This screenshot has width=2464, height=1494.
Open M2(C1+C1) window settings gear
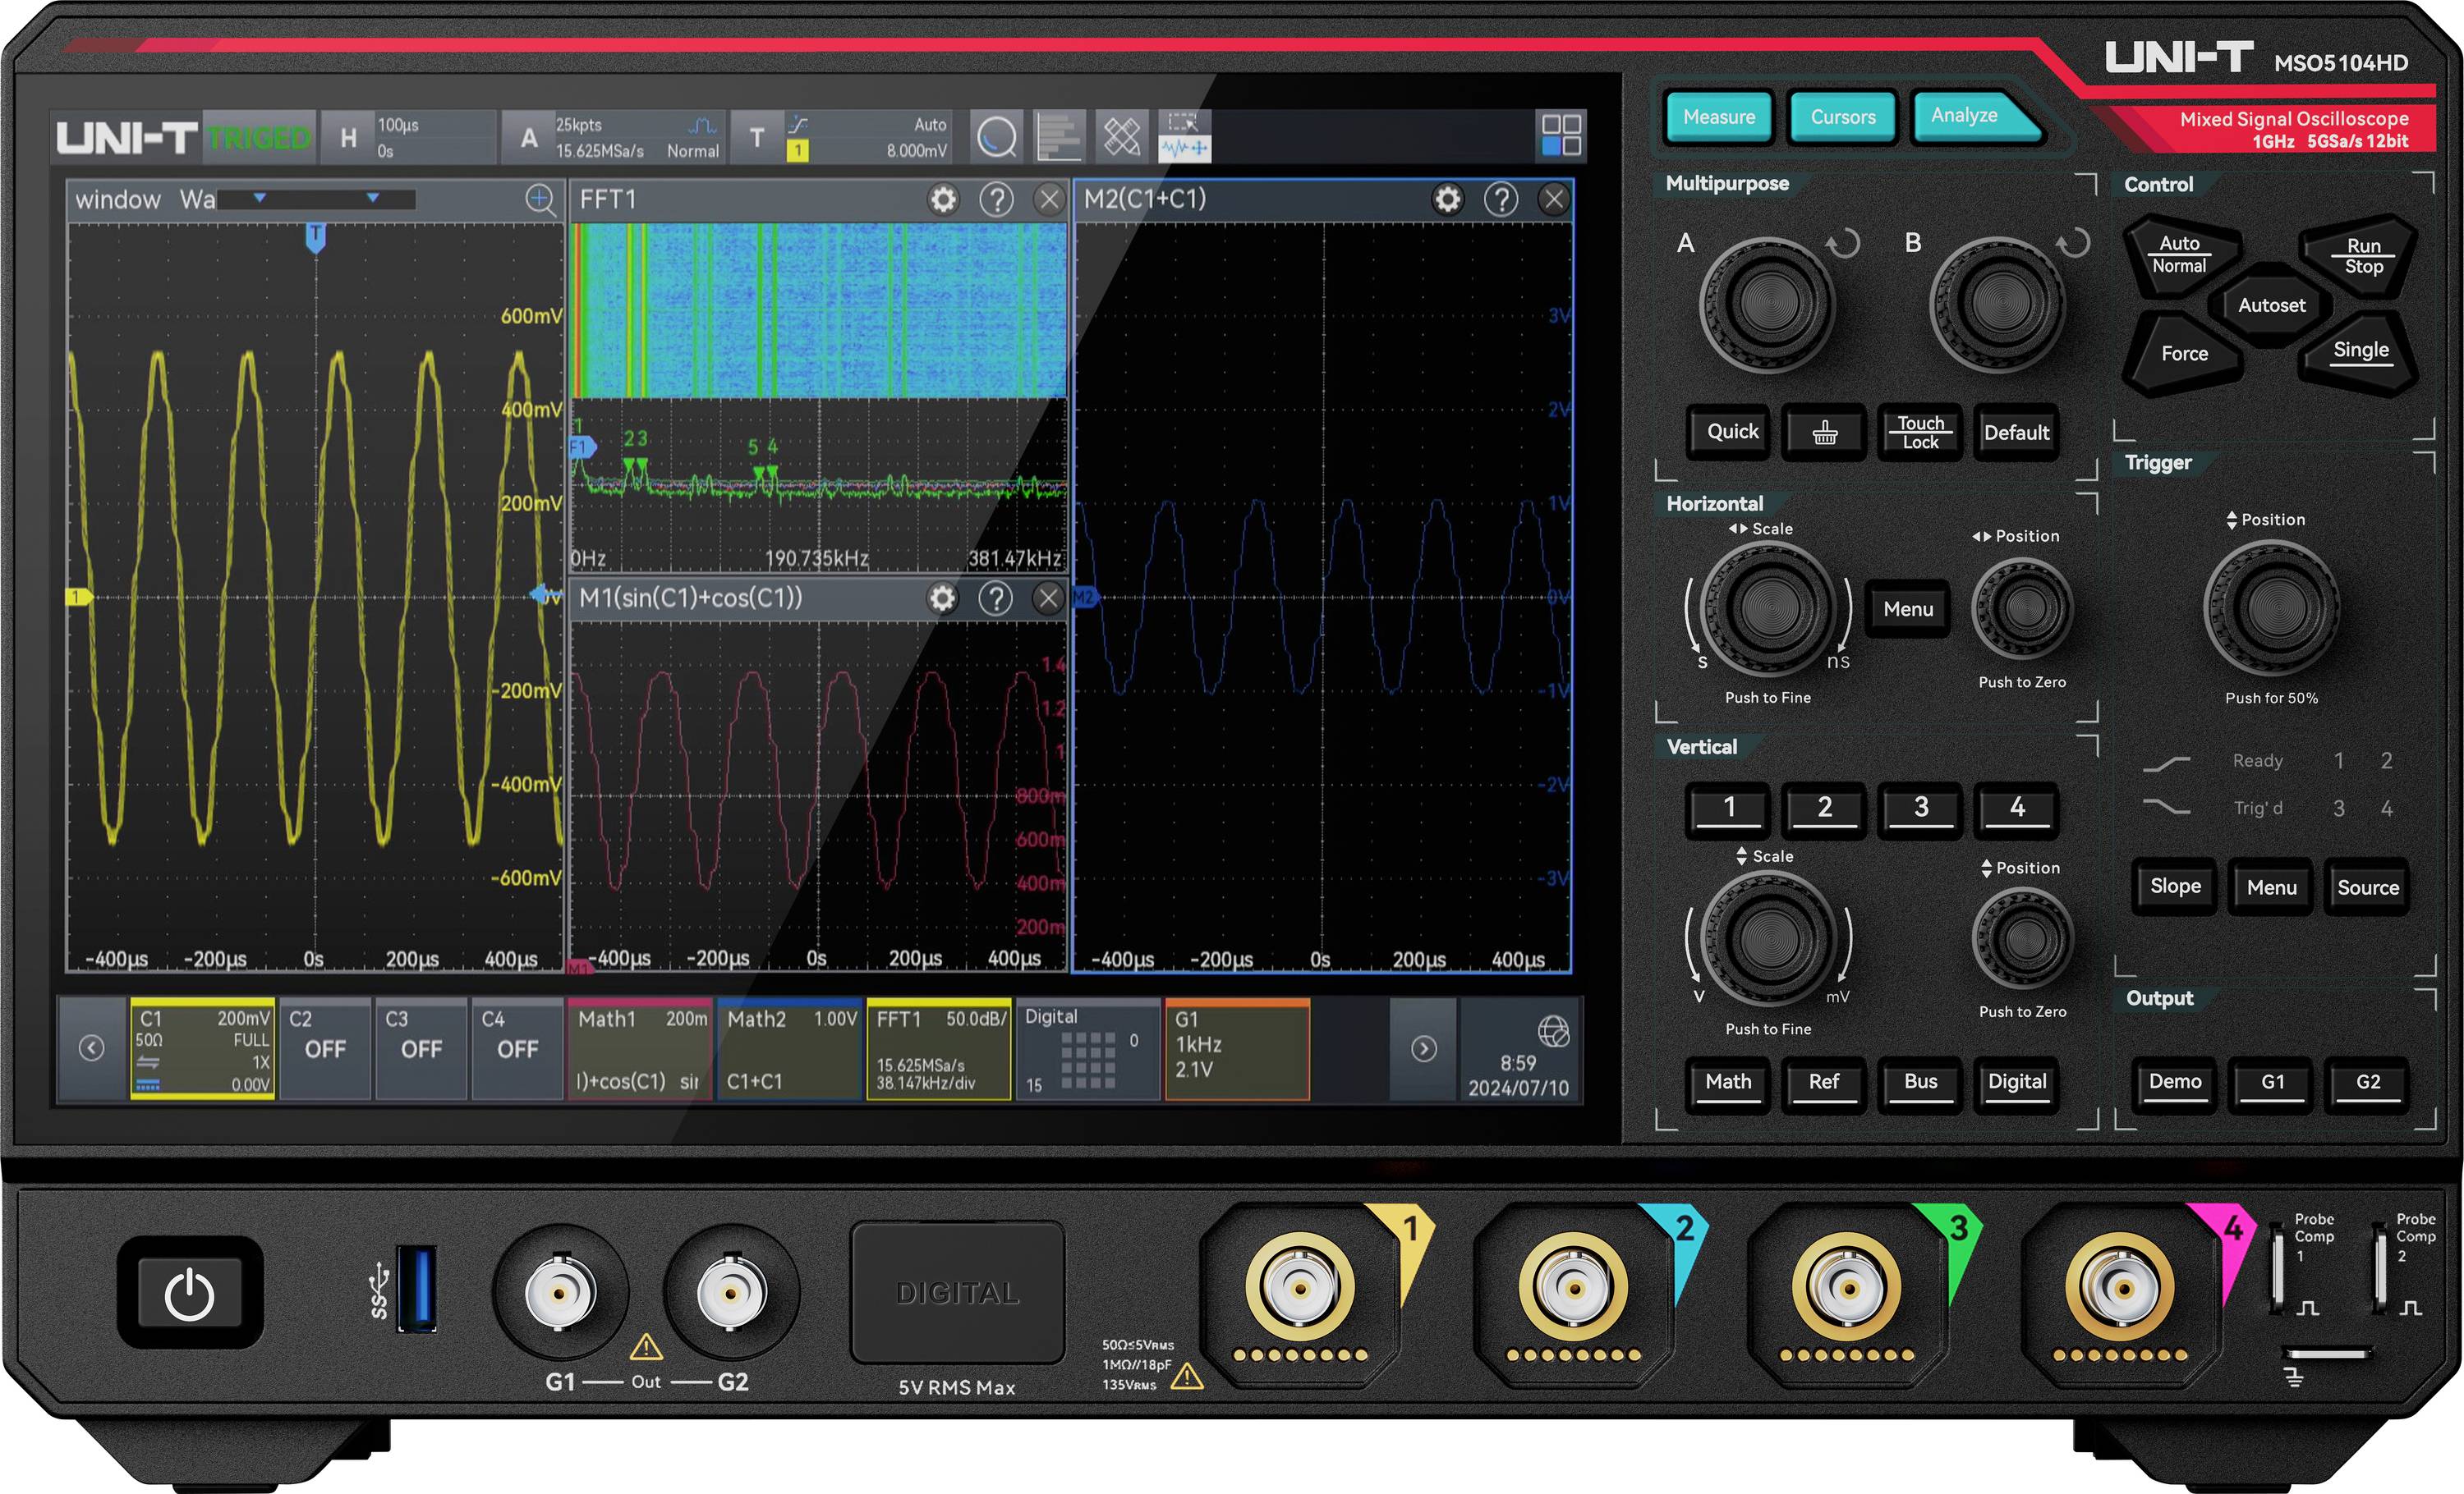click(1448, 199)
